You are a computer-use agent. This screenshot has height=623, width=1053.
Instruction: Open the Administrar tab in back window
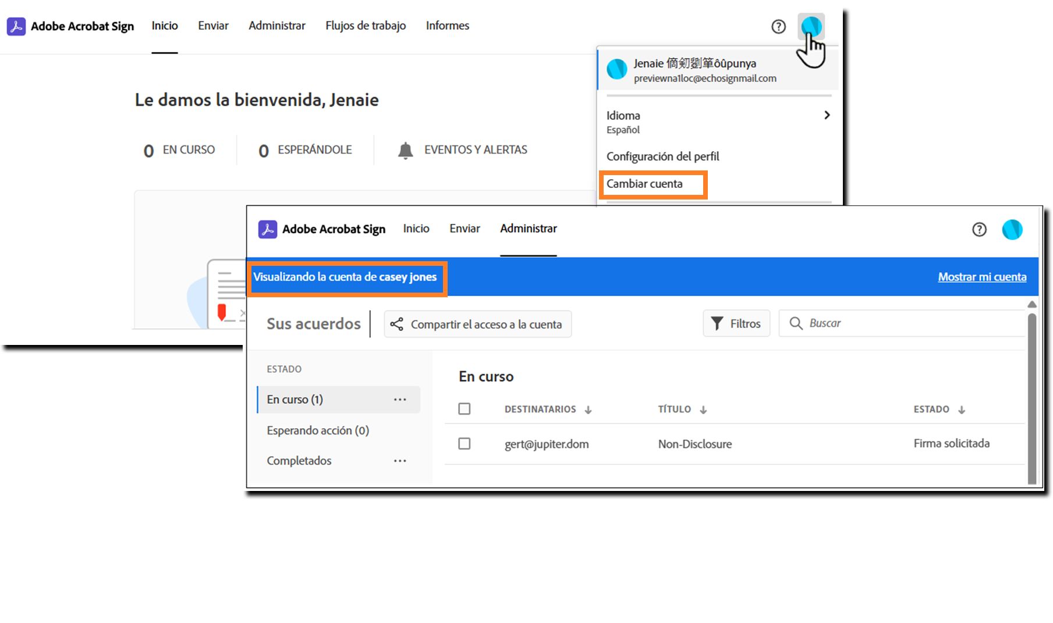pos(277,26)
